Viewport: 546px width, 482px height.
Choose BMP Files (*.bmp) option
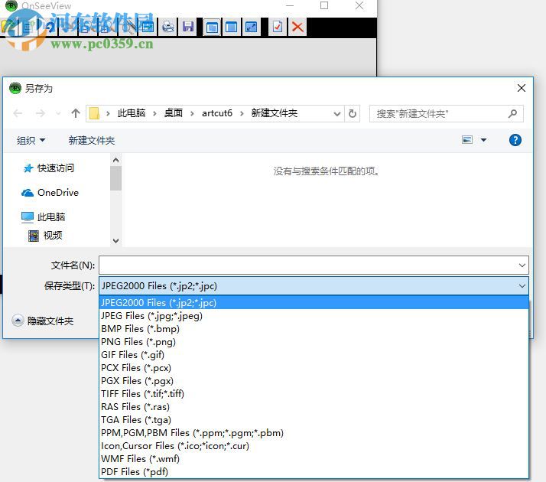tap(314, 329)
